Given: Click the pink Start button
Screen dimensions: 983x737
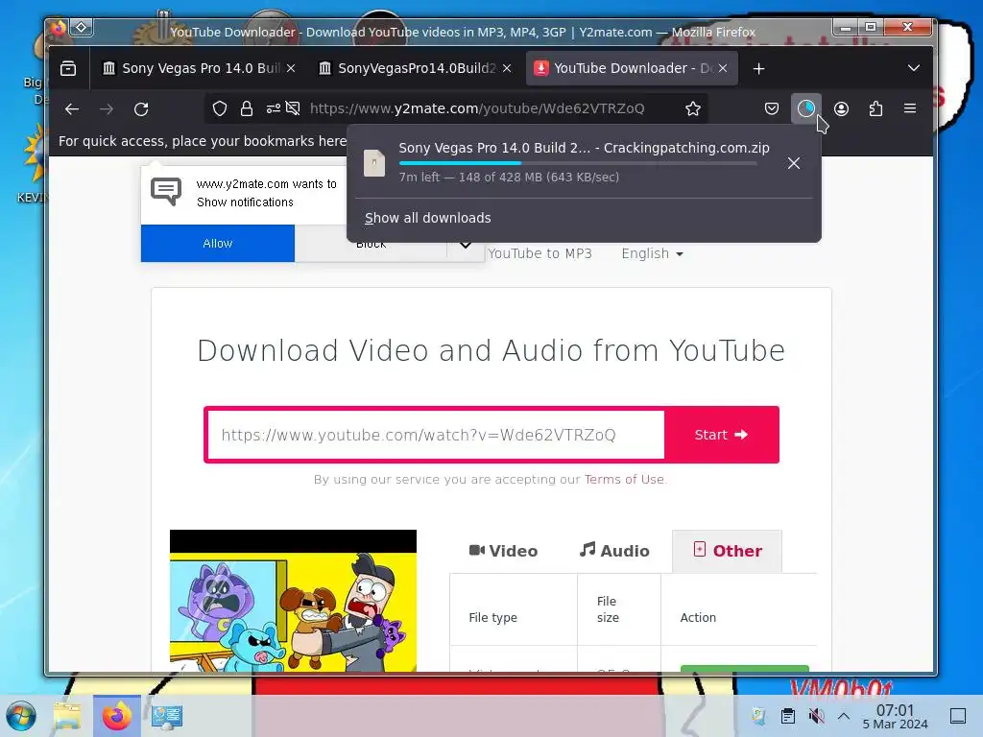Looking at the screenshot, I should point(722,435).
